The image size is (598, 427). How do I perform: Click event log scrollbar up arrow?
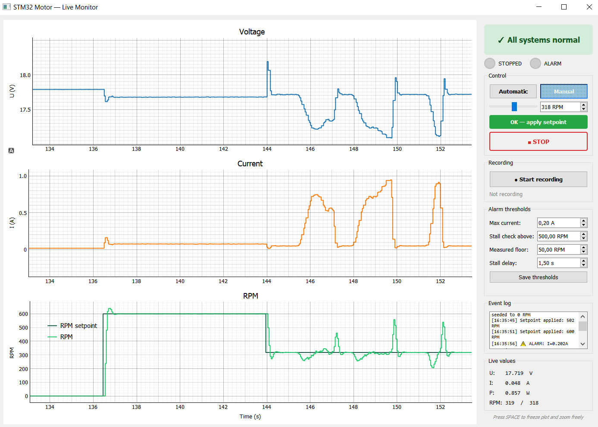[583, 316]
